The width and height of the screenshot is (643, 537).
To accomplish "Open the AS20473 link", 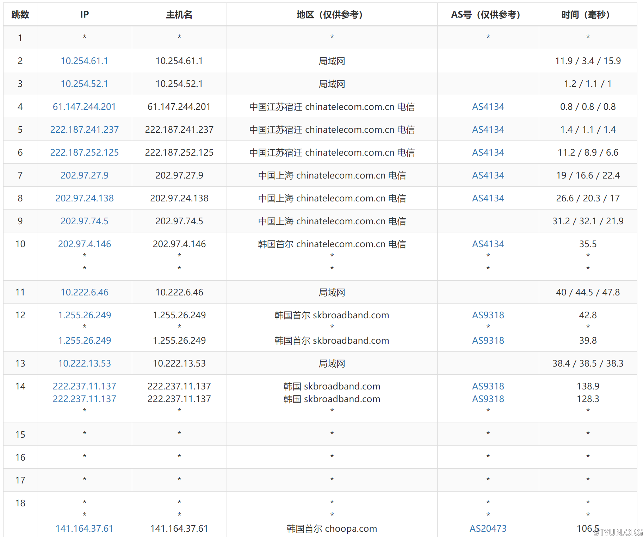I will click(488, 529).
